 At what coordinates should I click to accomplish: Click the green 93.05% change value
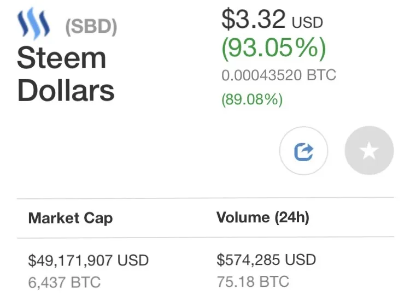(274, 48)
